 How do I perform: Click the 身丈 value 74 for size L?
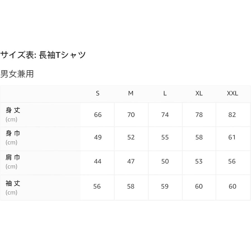click(x=165, y=115)
